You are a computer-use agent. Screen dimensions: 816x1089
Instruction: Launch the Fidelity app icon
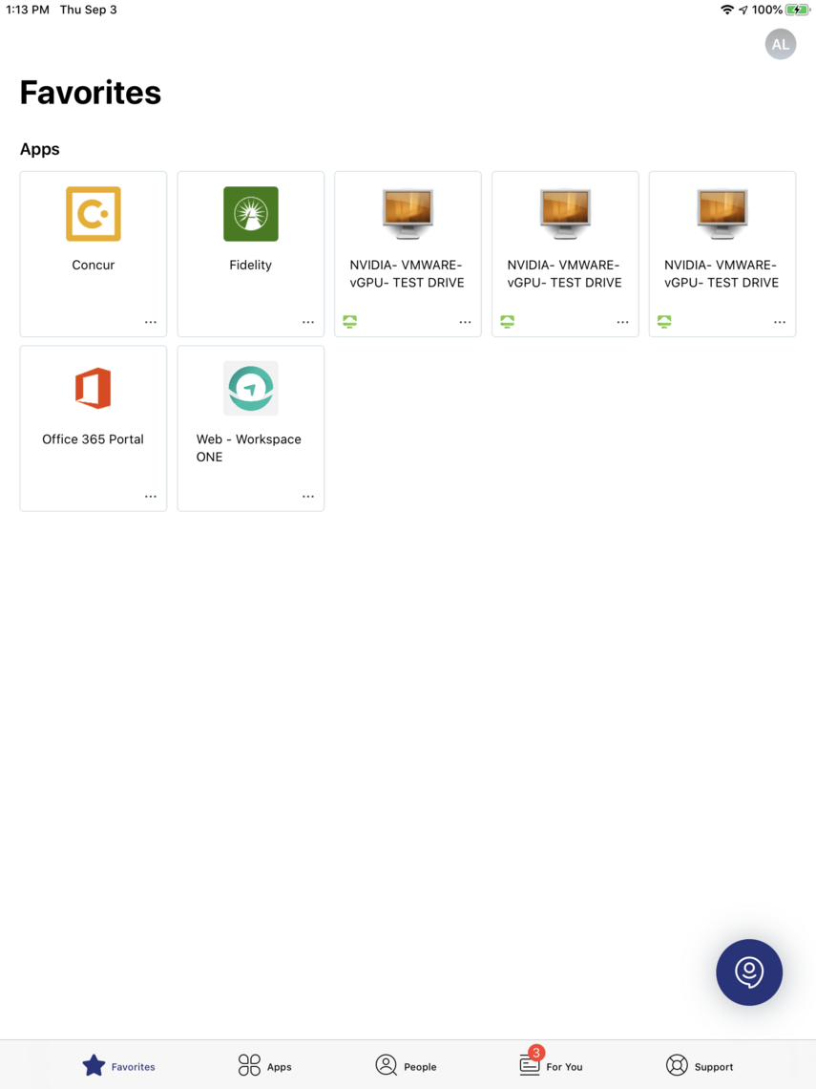[250, 214]
